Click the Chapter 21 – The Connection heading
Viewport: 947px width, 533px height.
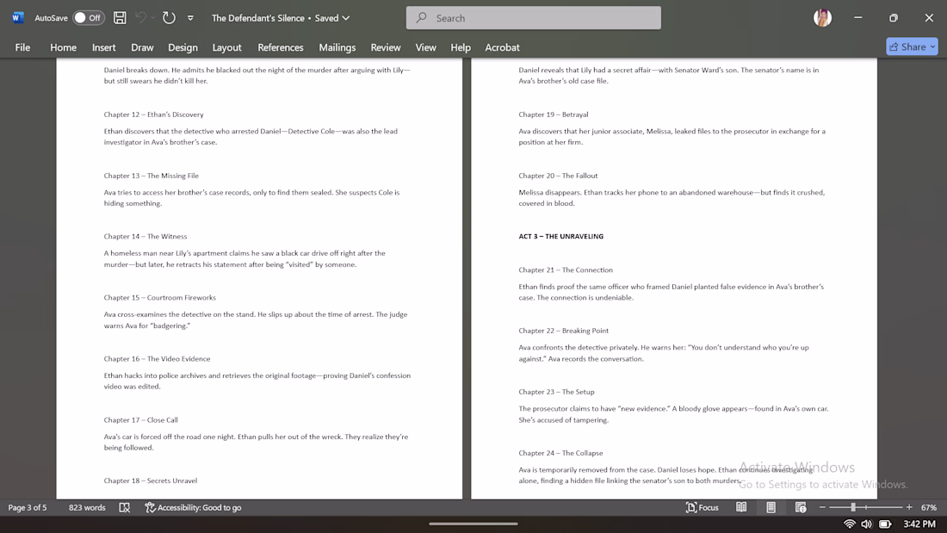(566, 270)
